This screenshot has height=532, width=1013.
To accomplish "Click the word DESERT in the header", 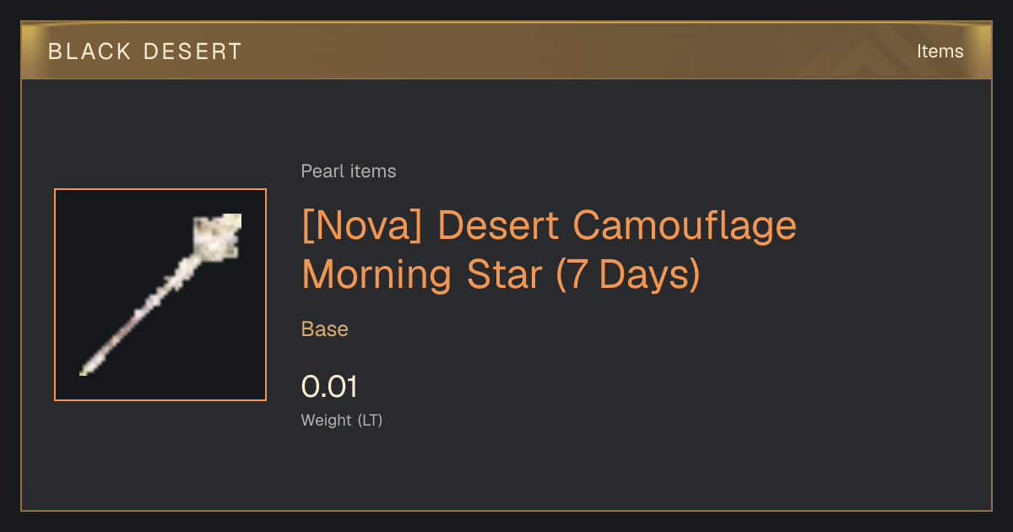I will click(193, 52).
